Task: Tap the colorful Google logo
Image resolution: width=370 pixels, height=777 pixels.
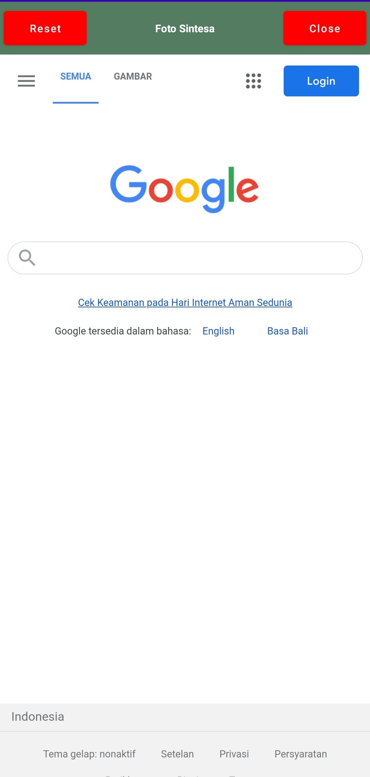Action: pos(184,189)
